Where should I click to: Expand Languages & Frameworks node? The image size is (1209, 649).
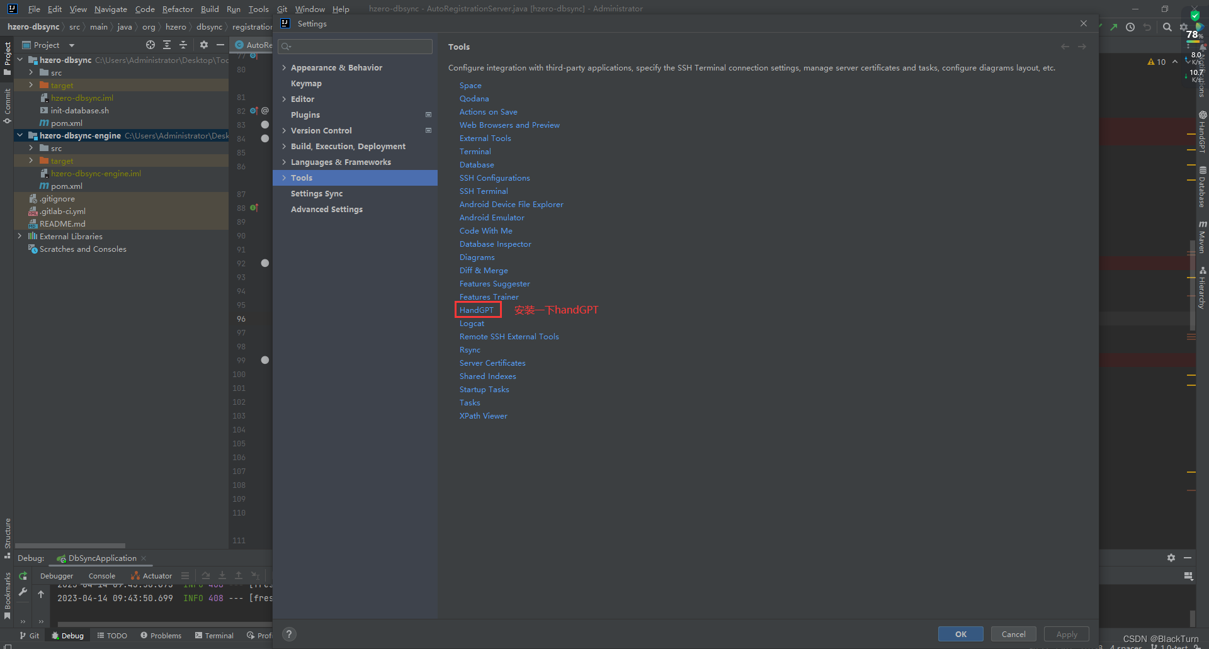click(x=284, y=162)
